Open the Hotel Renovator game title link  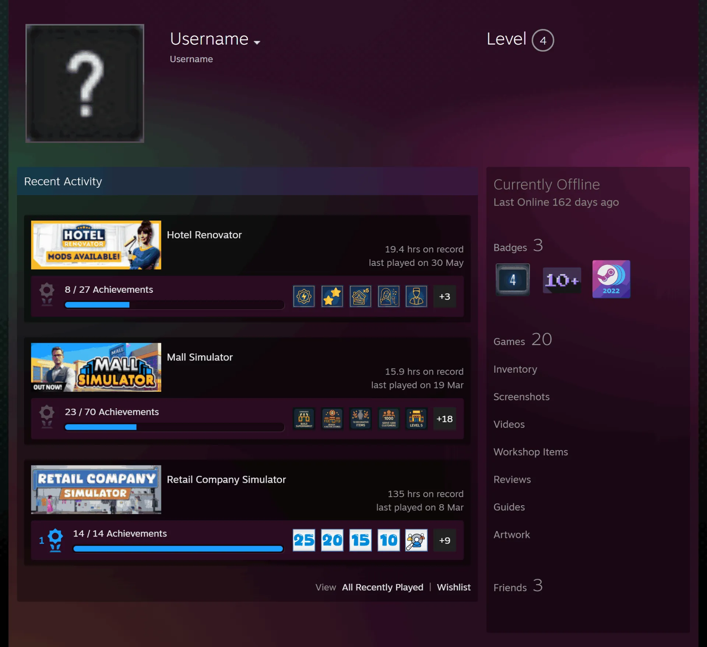(204, 235)
